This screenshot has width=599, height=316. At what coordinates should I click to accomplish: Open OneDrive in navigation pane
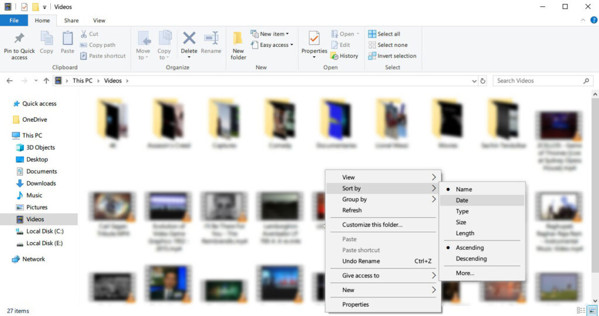pos(30,119)
